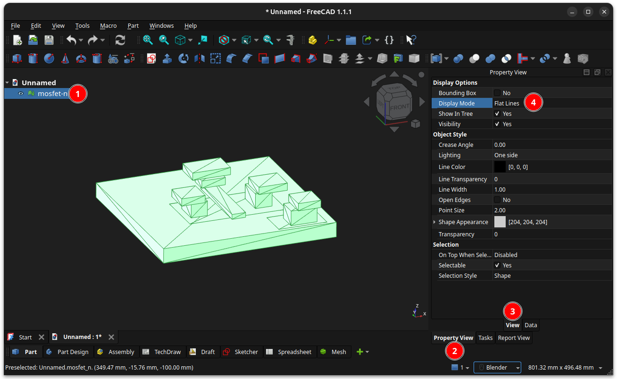The width and height of the screenshot is (617, 379).
Task: Select the Revolve tool
Action: click(x=183, y=58)
